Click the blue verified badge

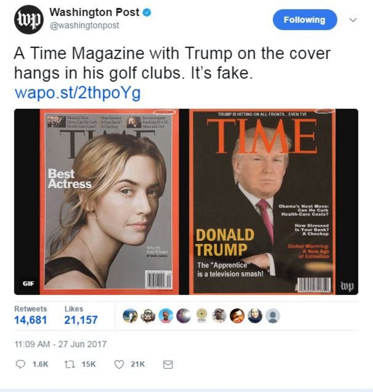click(146, 12)
